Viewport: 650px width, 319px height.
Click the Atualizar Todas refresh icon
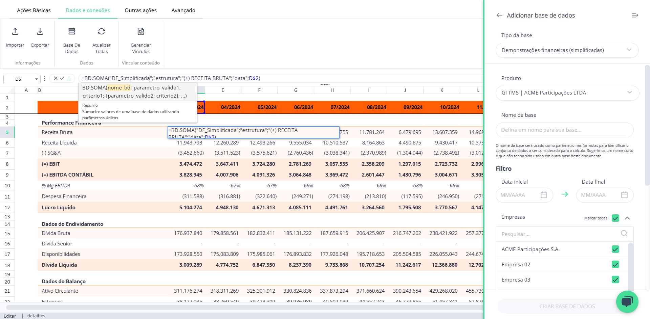pyautogui.click(x=101, y=32)
